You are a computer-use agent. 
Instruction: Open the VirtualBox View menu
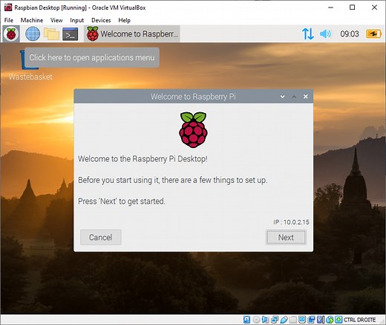(56, 20)
